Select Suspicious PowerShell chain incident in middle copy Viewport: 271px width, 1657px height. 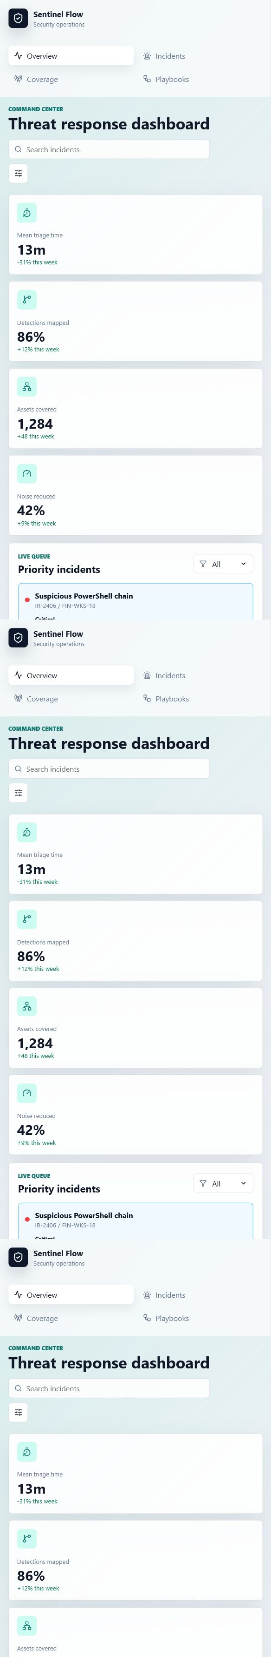[135, 1221]
